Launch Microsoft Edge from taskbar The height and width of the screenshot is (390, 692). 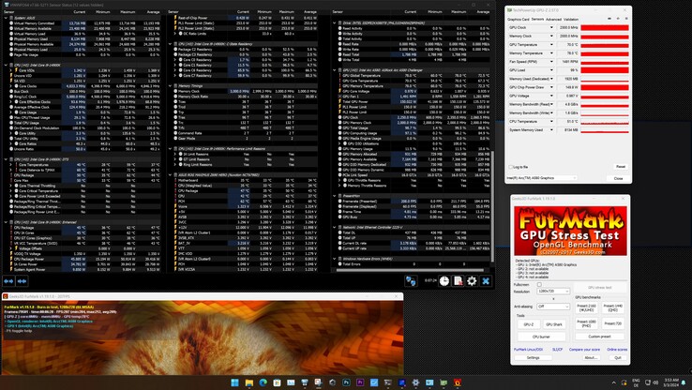(x=263, y=382)
